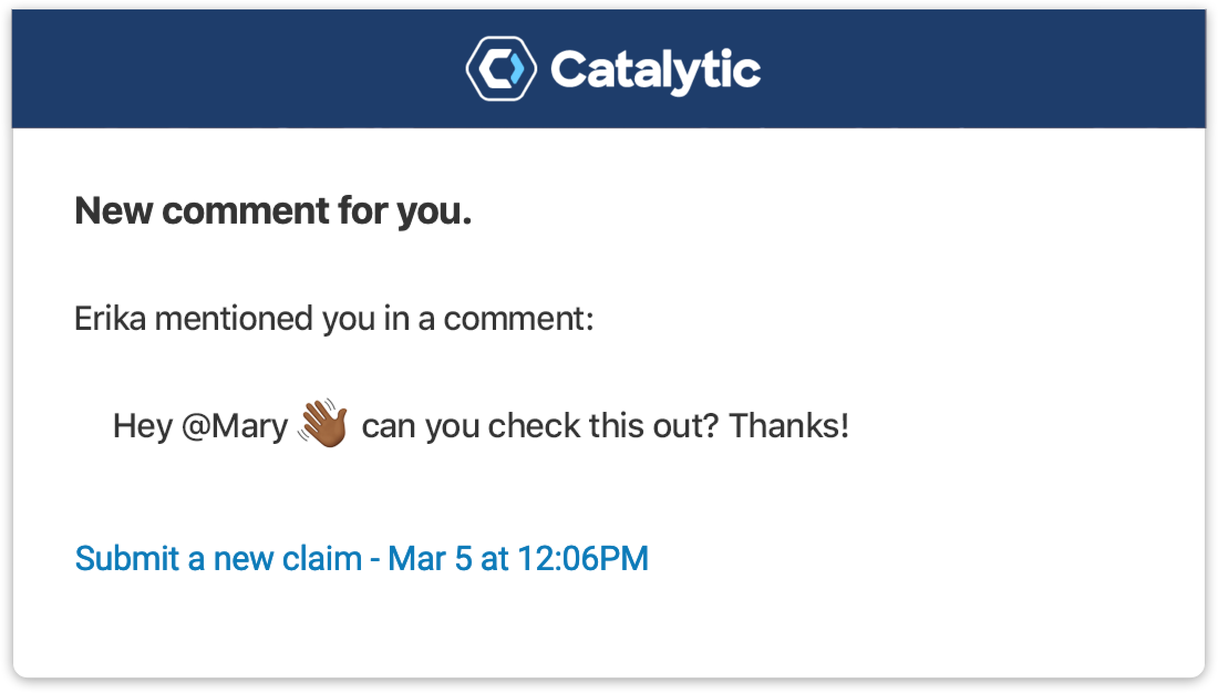The height and width of the screenshot is (693, 1218).
Task: Click the "12:06PM" time in the link
Action: [x=584, y=558]
